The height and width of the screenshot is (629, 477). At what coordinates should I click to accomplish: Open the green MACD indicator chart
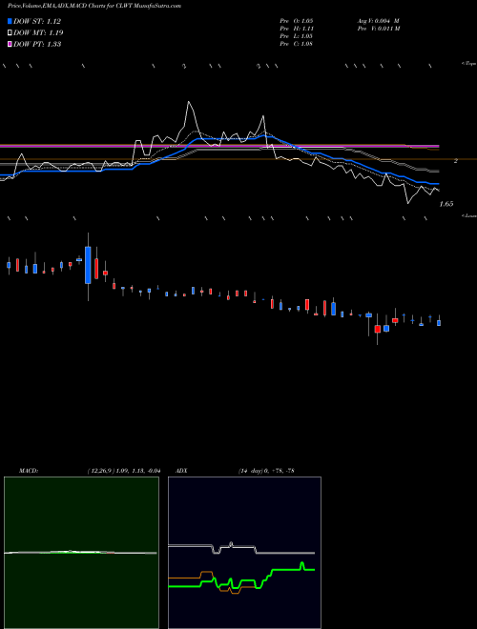tap(81, 553)
